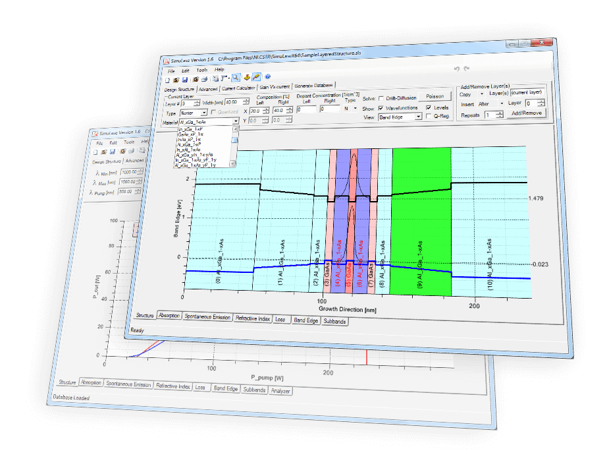Select In_xGa_1-xP in the material list
The width and height of the screenshot is (607, 472).
pyautogui.click(x=190, y=129)
